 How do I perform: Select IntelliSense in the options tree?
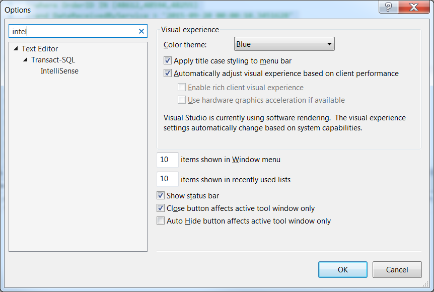(59, 71)
